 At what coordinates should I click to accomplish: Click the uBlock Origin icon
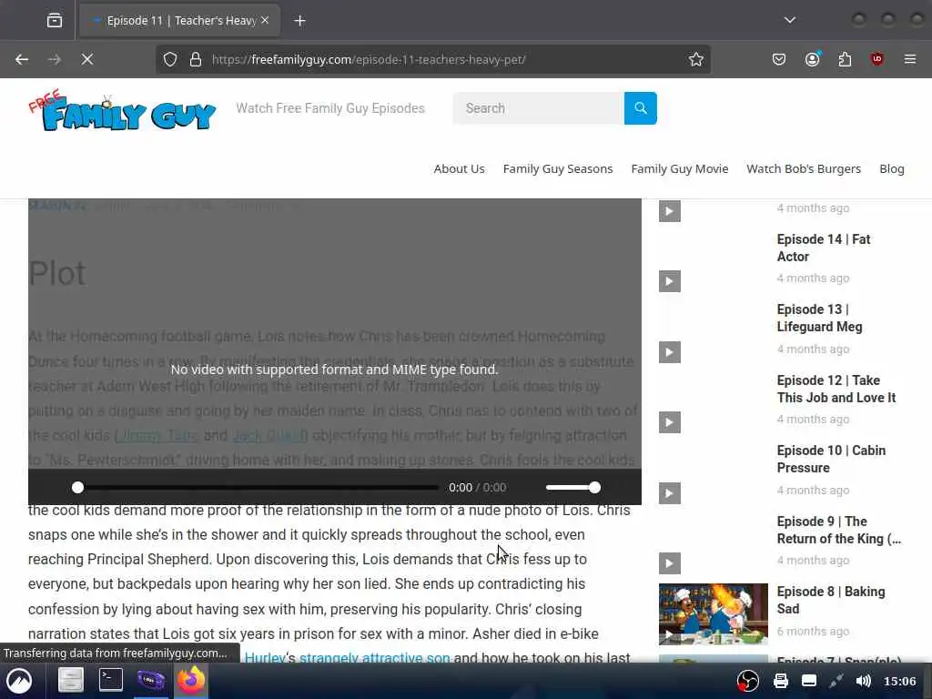click(x=876, y=59)
